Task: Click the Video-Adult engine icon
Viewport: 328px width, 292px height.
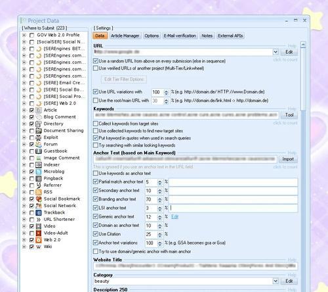Action: click(x=39, y=233)
